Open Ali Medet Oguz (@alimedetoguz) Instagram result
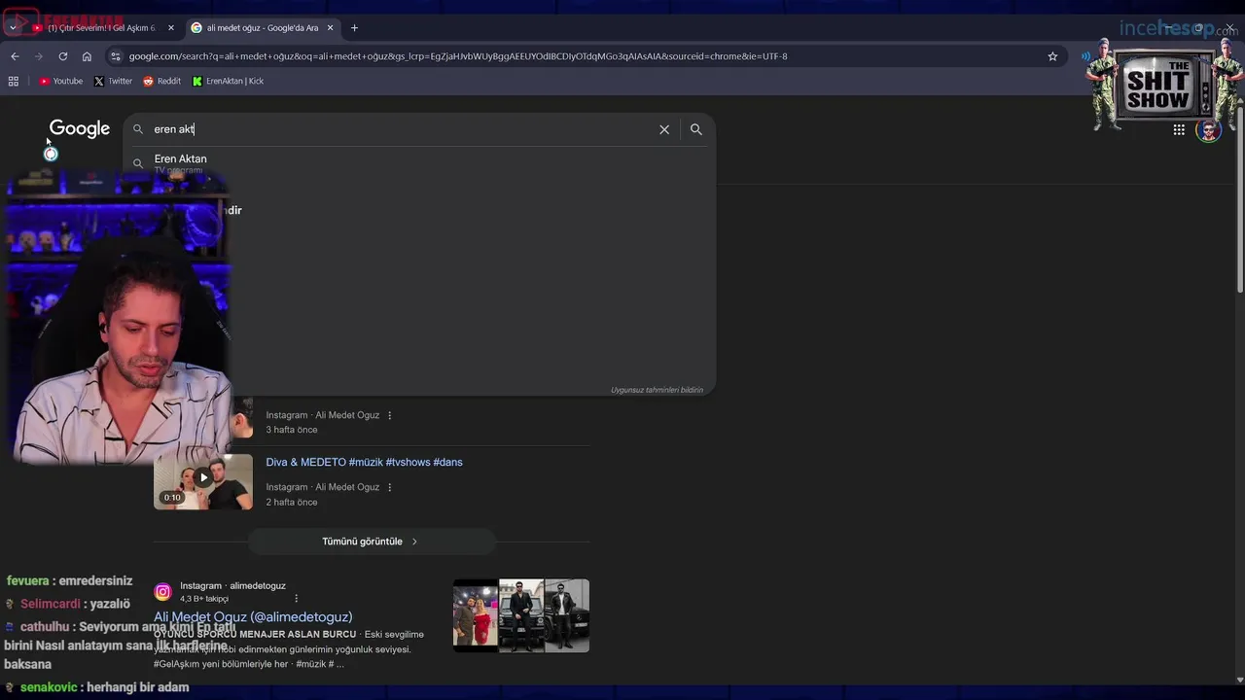This screenshot has height=700, width=1245. click(x=253, y=617)
